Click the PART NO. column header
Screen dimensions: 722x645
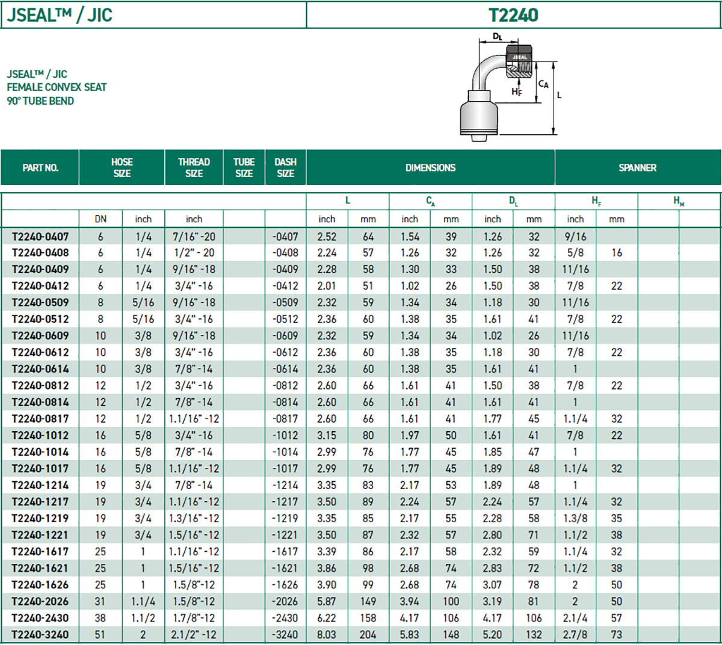coord(40,167)
